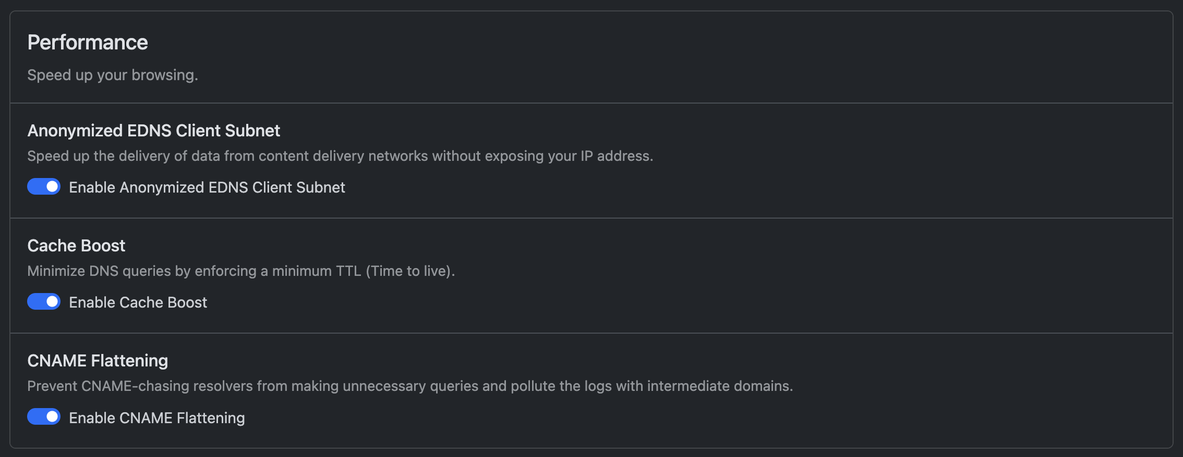This screenshot has height=457, width=1183.
Task: Click the CNAME Flattening heading
Action: (x=98, y=360)
